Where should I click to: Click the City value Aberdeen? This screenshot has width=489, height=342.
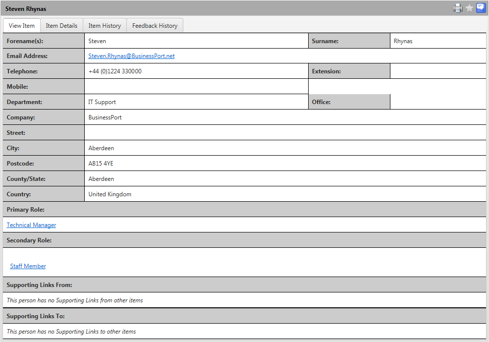coord(101,148)
